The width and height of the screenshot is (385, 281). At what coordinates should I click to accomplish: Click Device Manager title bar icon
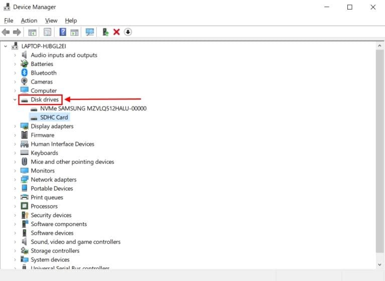(x=7, y=7)
